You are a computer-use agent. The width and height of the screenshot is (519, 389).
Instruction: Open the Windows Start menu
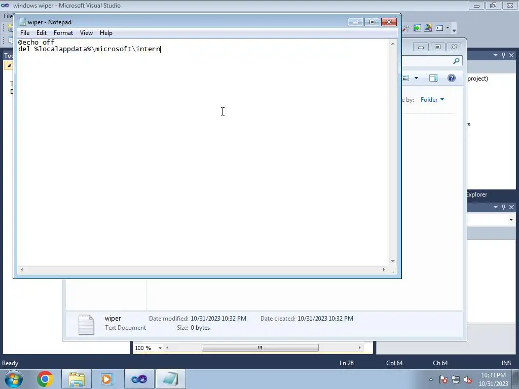(13, 379)
